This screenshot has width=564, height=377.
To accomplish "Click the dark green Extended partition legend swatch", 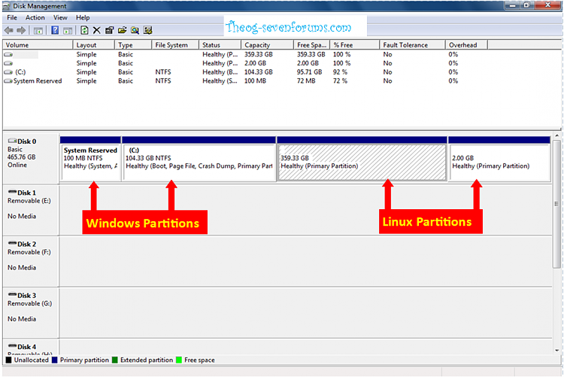I will tap(115, 360).
